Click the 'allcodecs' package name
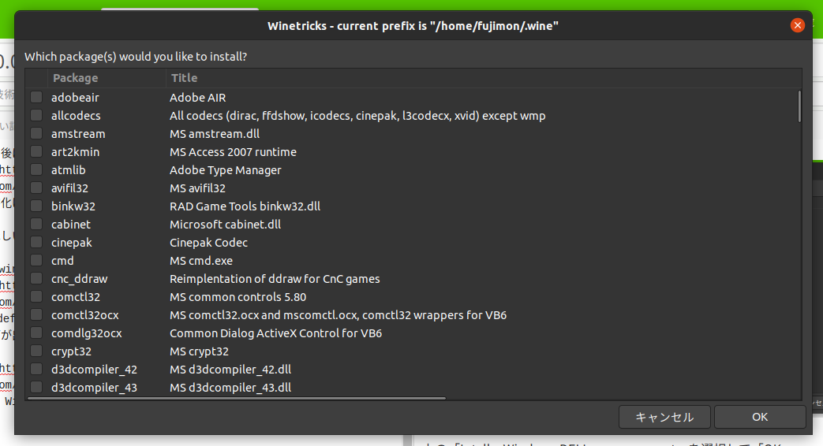Image resolution: width=823 pixels, height=446 pixels. (x=76, y=115)
